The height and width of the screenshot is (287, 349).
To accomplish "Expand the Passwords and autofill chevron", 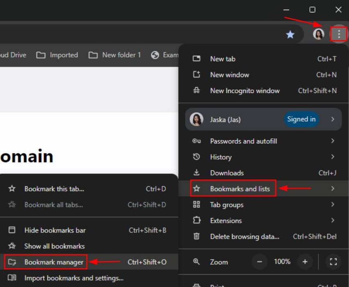I will coord(333,141).
